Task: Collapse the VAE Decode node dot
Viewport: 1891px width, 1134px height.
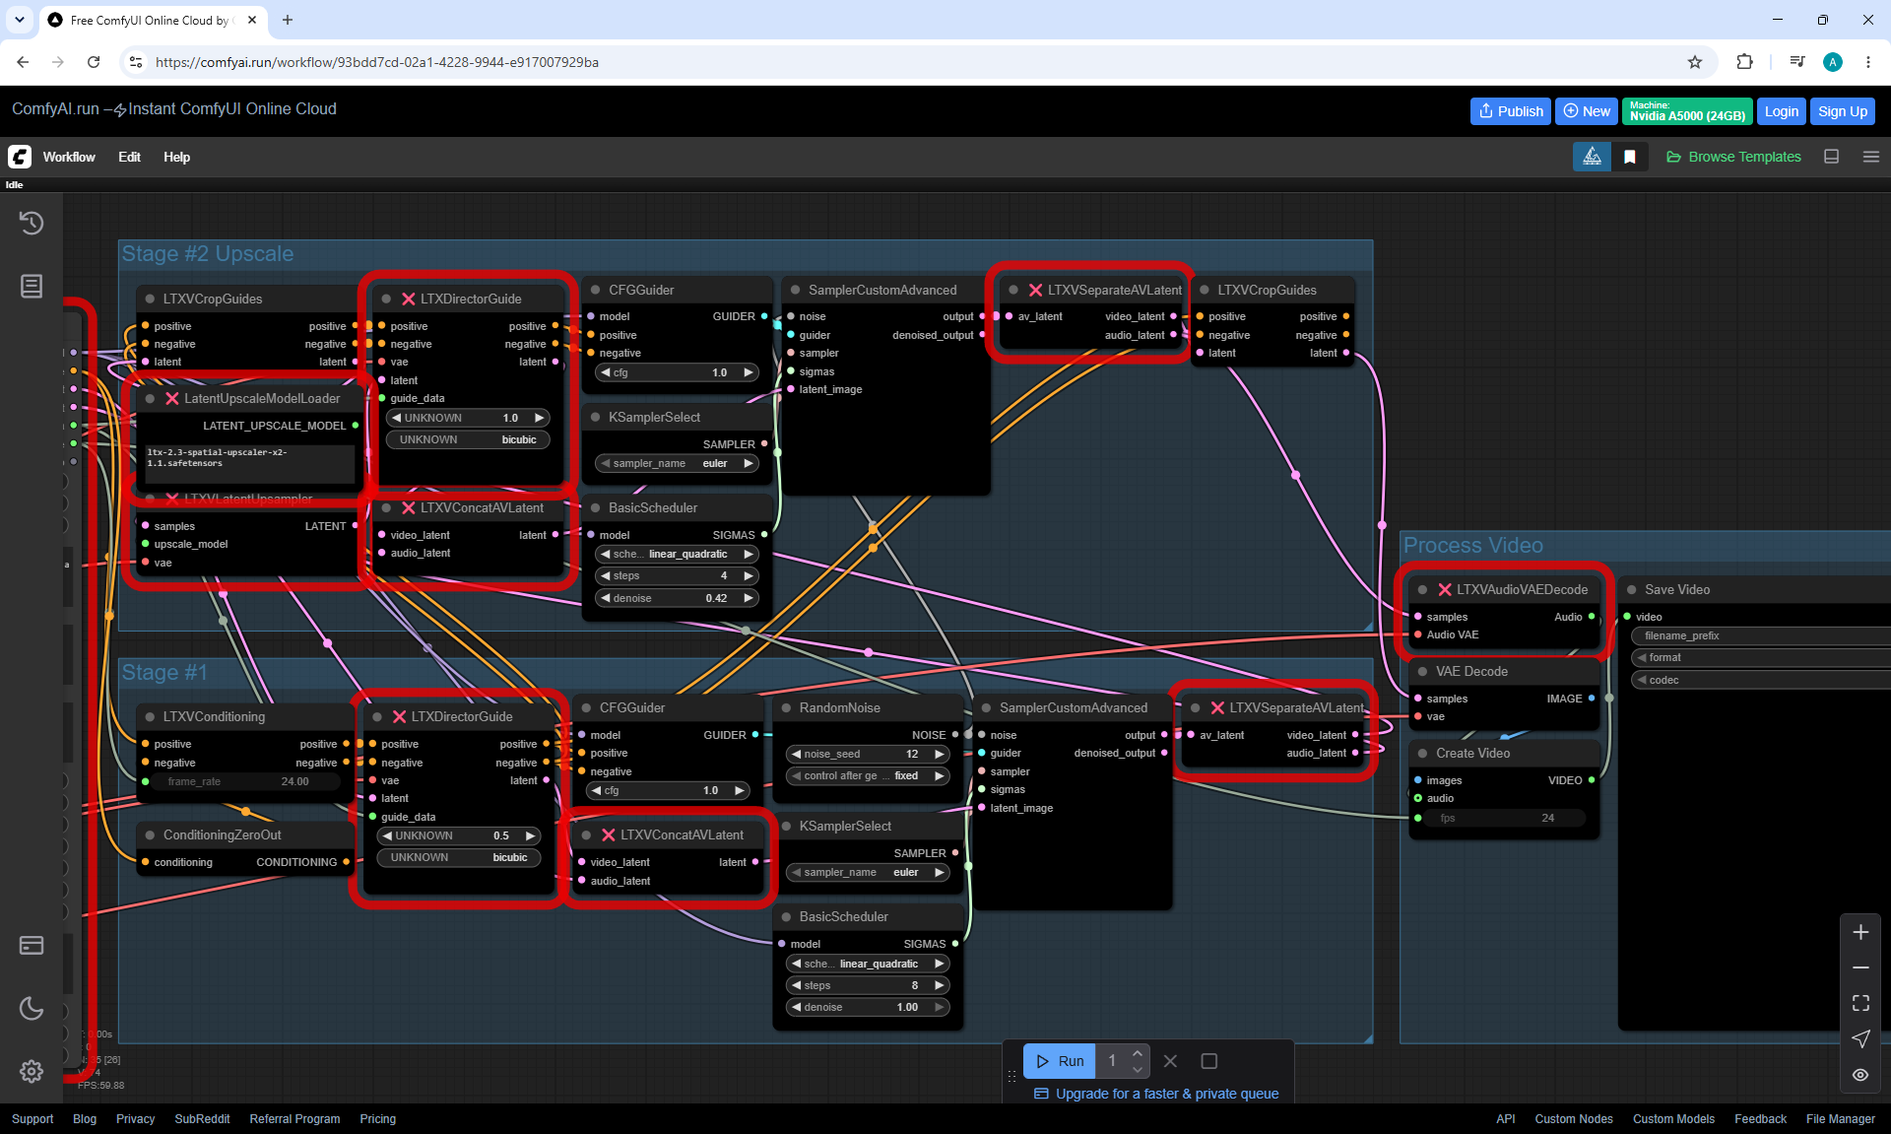Action: [x=1422, y=671]
